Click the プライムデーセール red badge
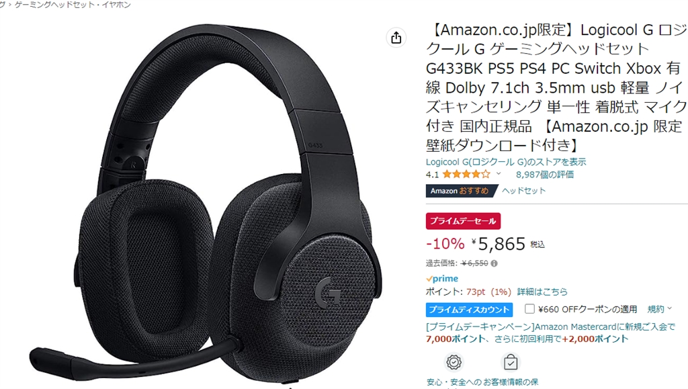Image resolution: width=688 pixels, height=389 pixels. click(463, 221)
